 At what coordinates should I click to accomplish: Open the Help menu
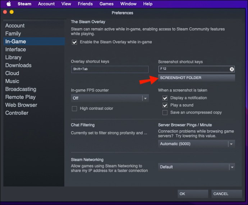tap(148, 4)
